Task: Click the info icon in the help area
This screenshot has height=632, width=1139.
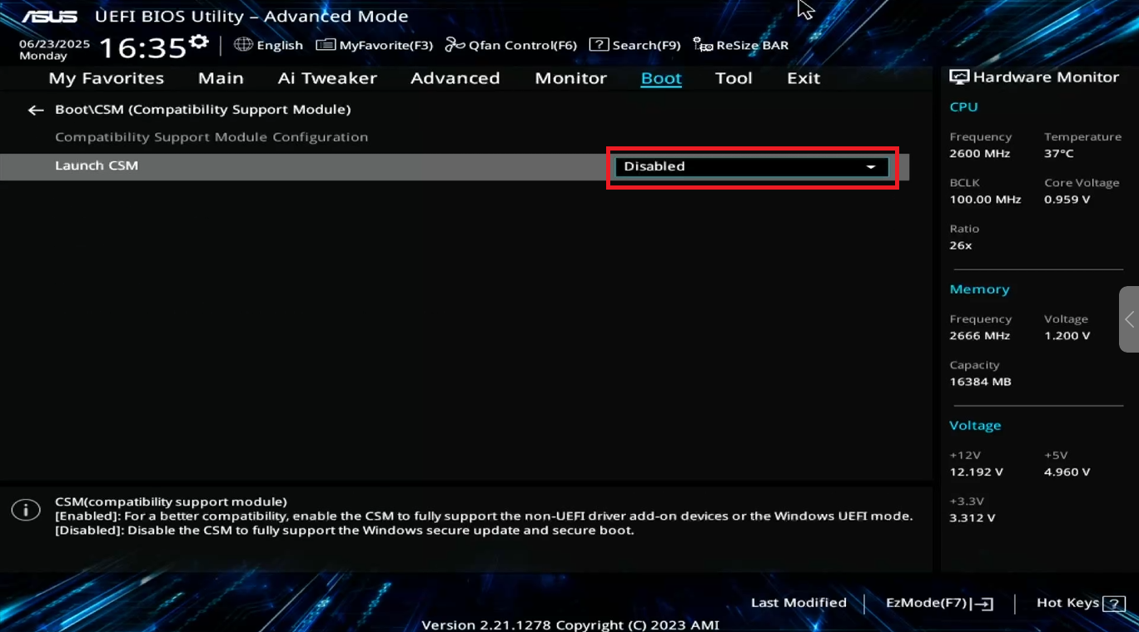Action: coord(26,510)
